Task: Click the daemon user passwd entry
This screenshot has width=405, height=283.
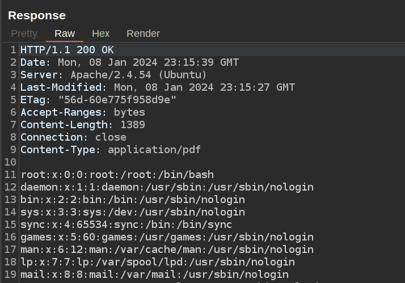Action: click(167, 187)
